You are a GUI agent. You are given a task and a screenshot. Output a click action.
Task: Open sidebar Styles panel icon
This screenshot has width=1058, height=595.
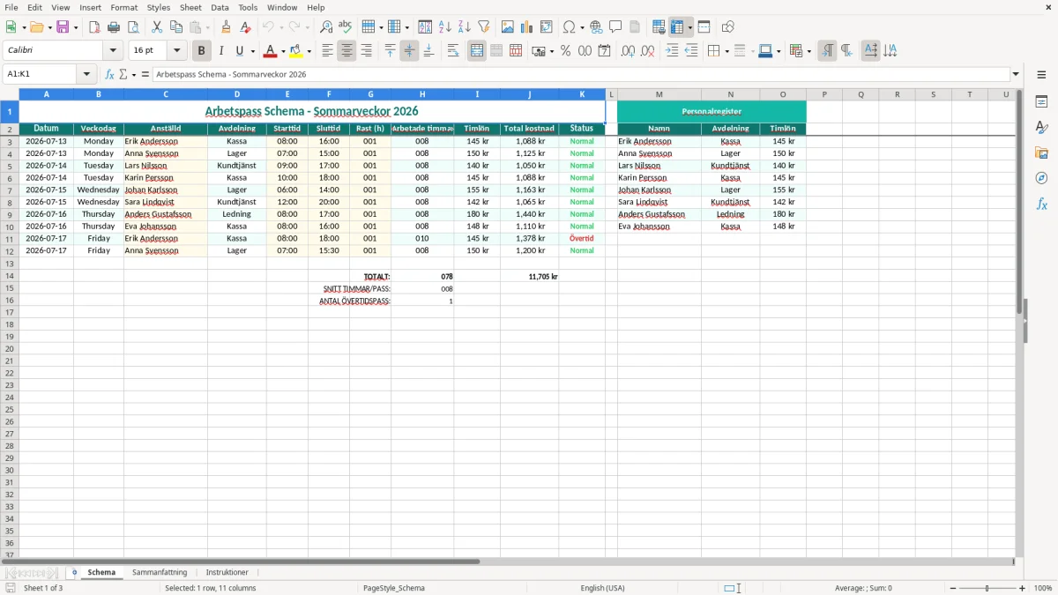1041,127
